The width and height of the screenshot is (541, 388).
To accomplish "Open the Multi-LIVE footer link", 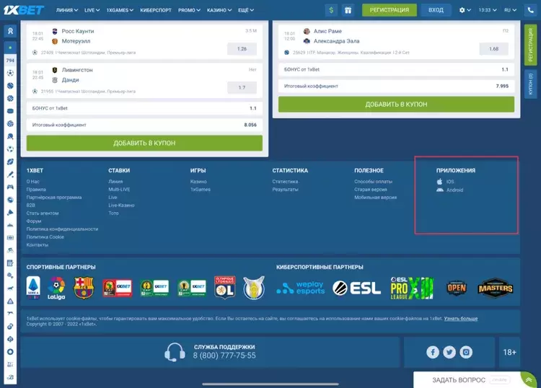I will [119, 190].
